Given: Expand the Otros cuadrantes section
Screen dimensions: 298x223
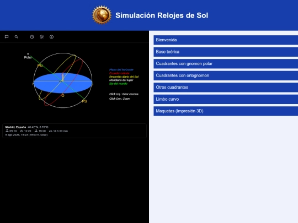Looking at the screenshot, I should click(x=226, y=87).
